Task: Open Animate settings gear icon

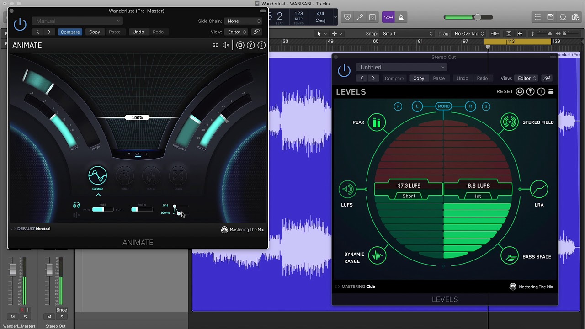Action: click(240, 45)
